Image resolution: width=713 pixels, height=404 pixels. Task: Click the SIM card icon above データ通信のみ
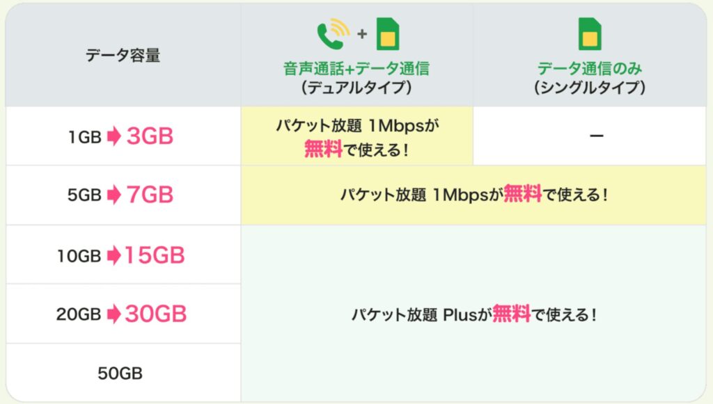[x=589, y=34]
